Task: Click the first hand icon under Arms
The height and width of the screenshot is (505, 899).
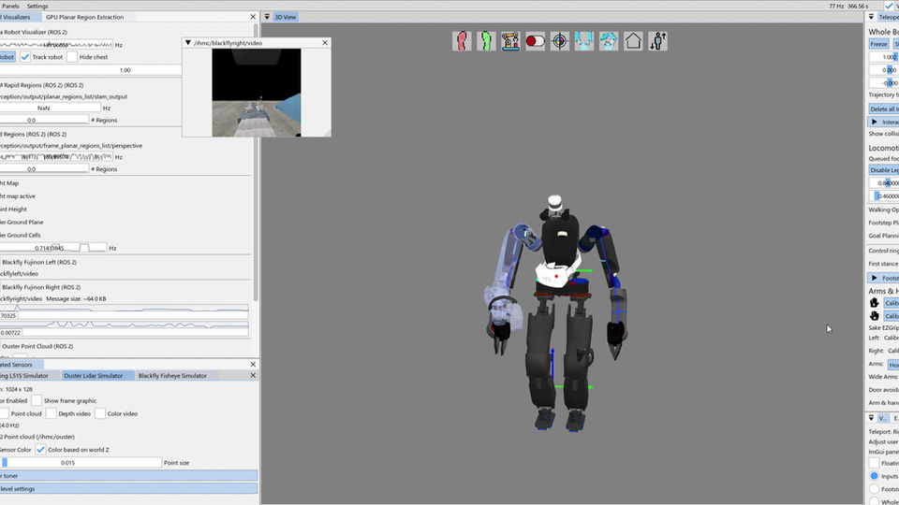Action: (x=874, y=303)
